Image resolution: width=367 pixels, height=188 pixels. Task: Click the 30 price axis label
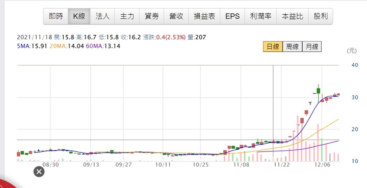355,97
